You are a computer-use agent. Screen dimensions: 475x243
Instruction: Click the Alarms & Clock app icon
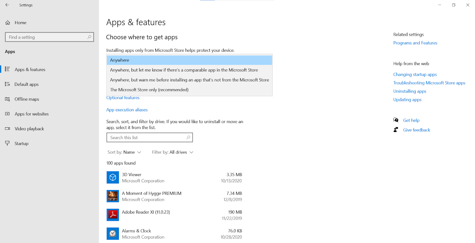113,234
